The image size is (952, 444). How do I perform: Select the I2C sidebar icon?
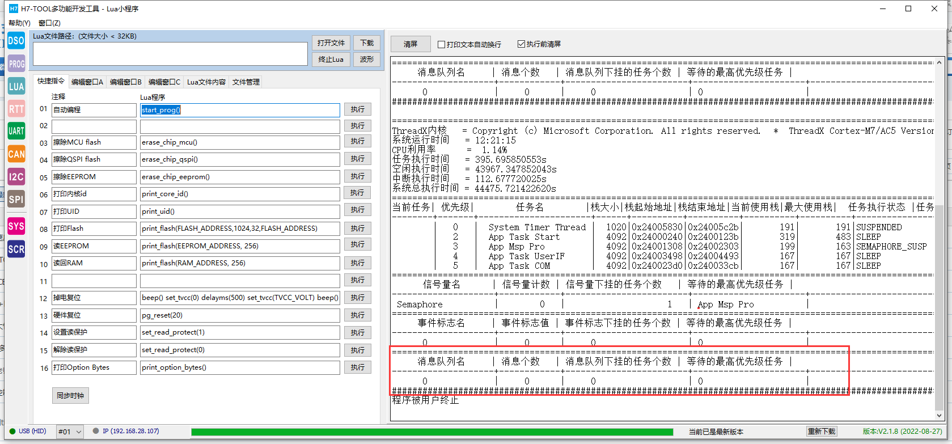pyautogui.click(x=16, y=176)
